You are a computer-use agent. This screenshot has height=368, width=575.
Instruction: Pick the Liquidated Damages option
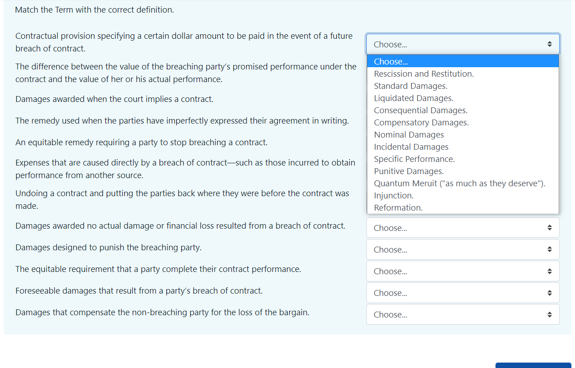(x=413, y=98)
